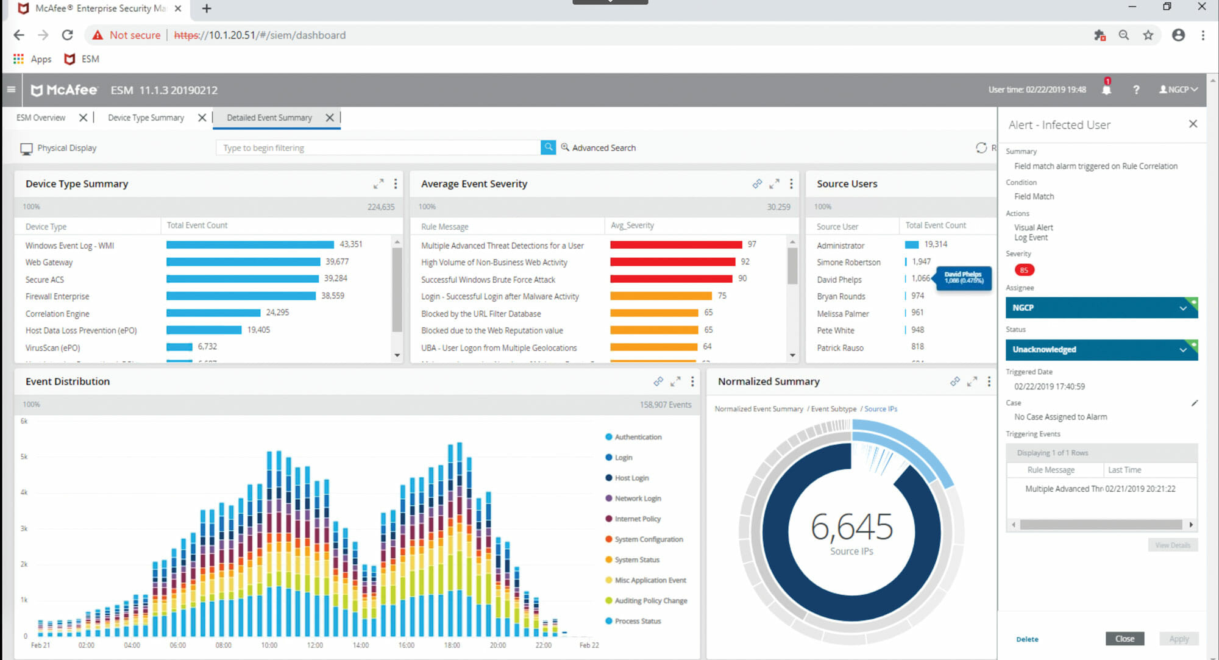The image size is (1219, 660).
Task: Open the Source IPs link in Normalized Summary
Action: pos(880,409)
